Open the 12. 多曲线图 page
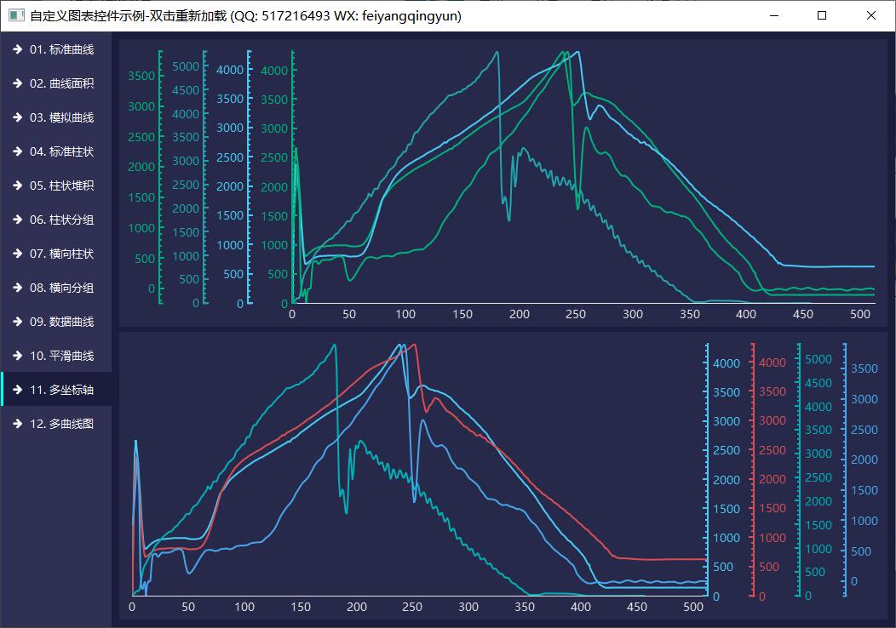This screenshot has width=896, height=628. pyautogui.click(x=61, y=424)
